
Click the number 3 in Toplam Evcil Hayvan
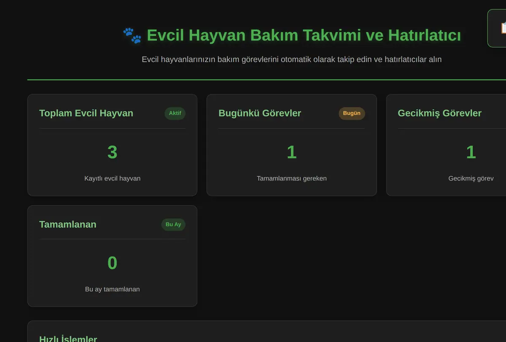112,152
